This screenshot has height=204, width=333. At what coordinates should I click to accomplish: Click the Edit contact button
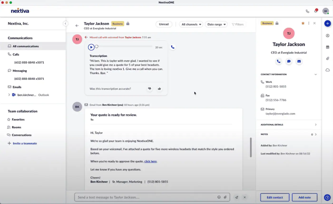coord(275,197)
